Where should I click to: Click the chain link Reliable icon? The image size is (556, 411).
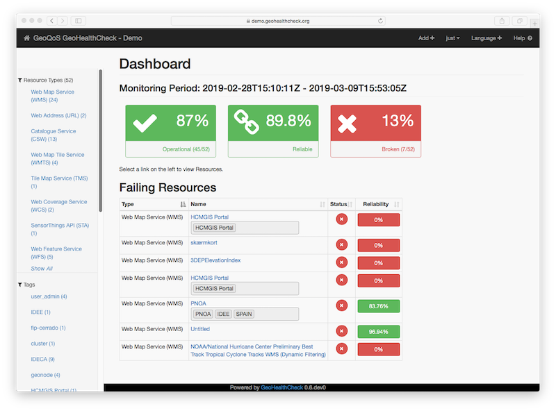pyautogui.click(x=245, y=123)
